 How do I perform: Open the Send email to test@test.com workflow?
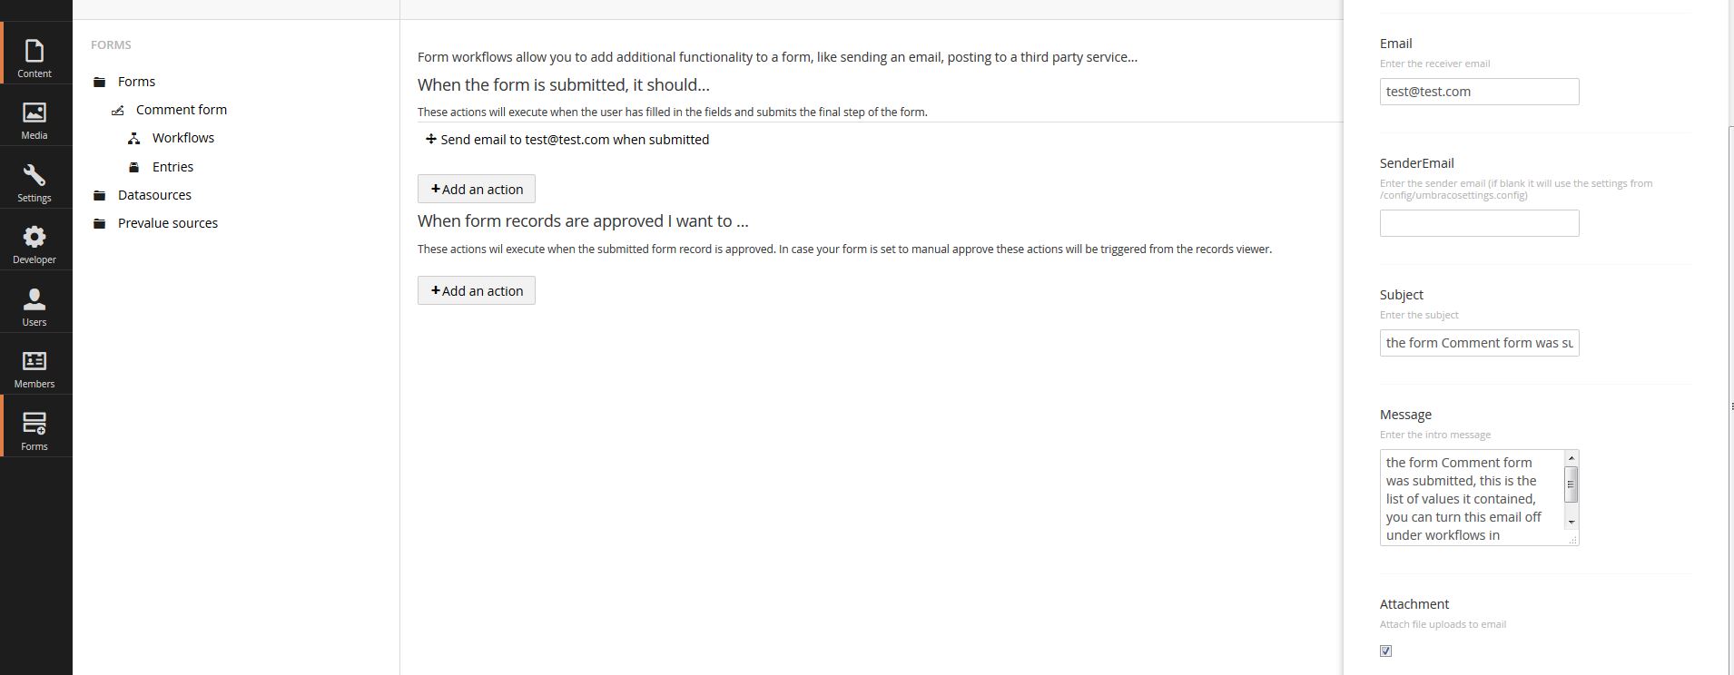pyautogui.click(x=575, y=140)
